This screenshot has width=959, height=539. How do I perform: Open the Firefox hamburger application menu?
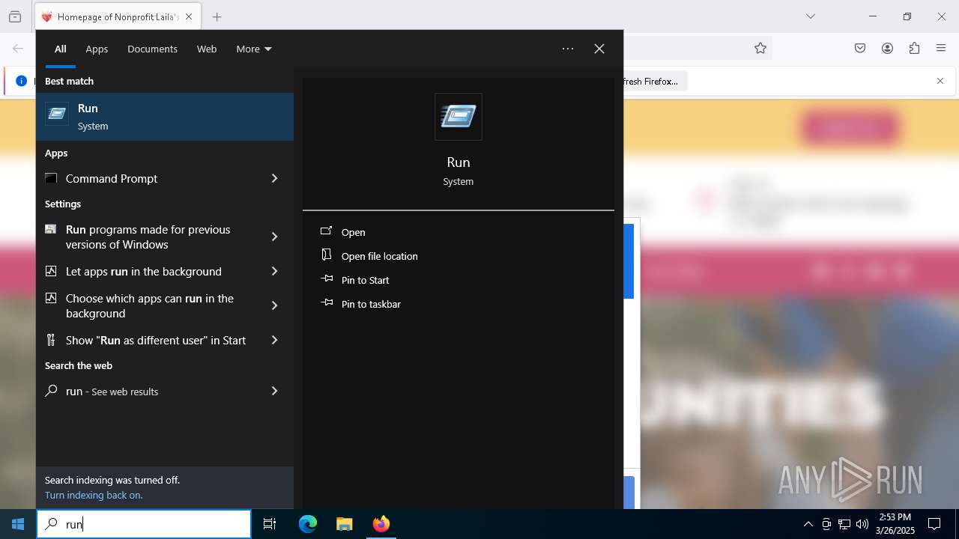point(941,48)
